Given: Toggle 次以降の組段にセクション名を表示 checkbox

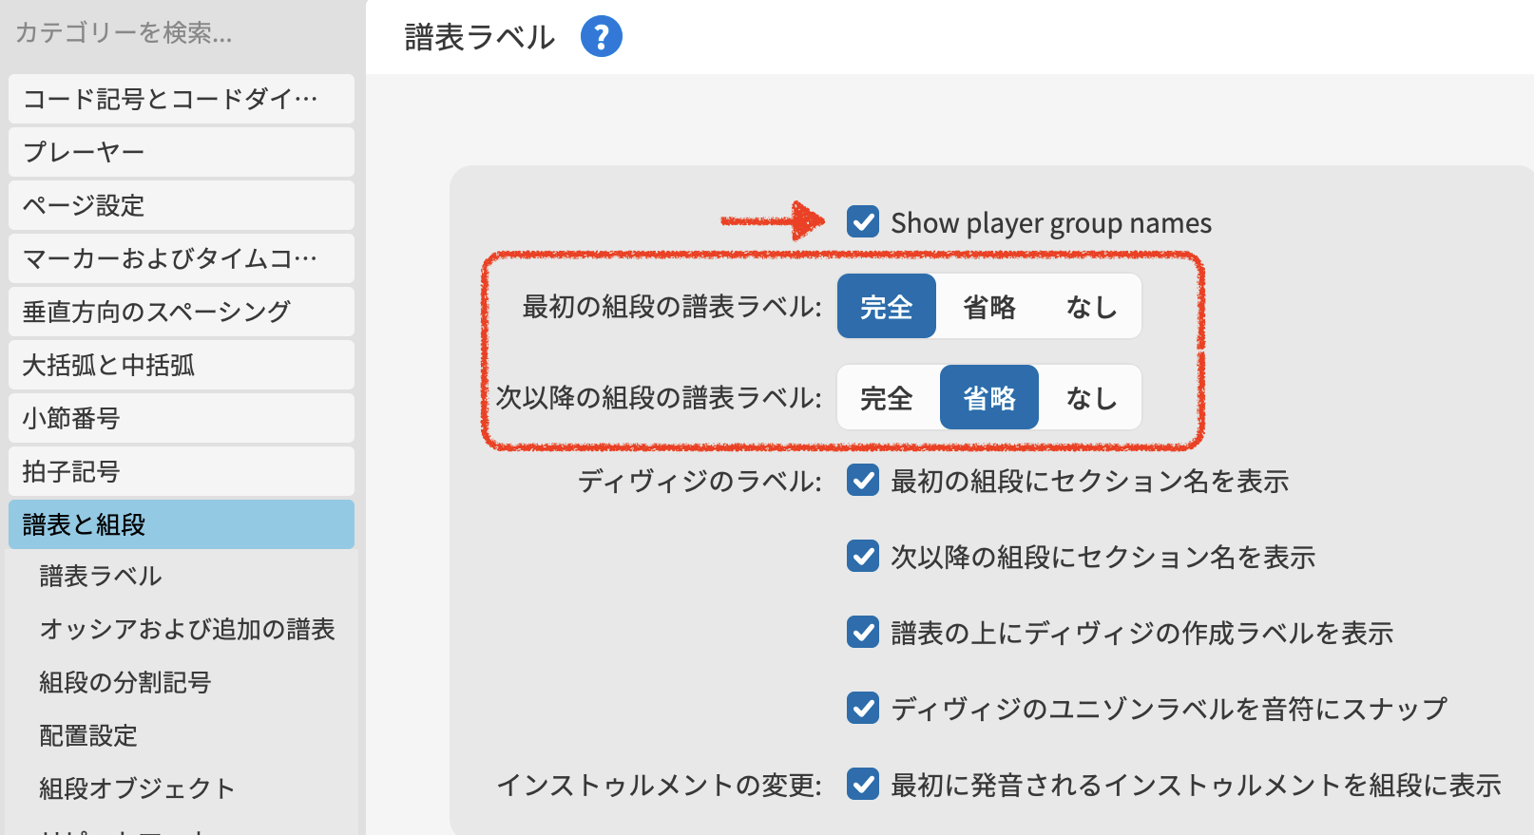Looking at the screenshot, I should [x=863, y=557].
